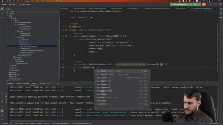
Task: Click Rerun icon next to Actuator tab
Action: [48, 84]
